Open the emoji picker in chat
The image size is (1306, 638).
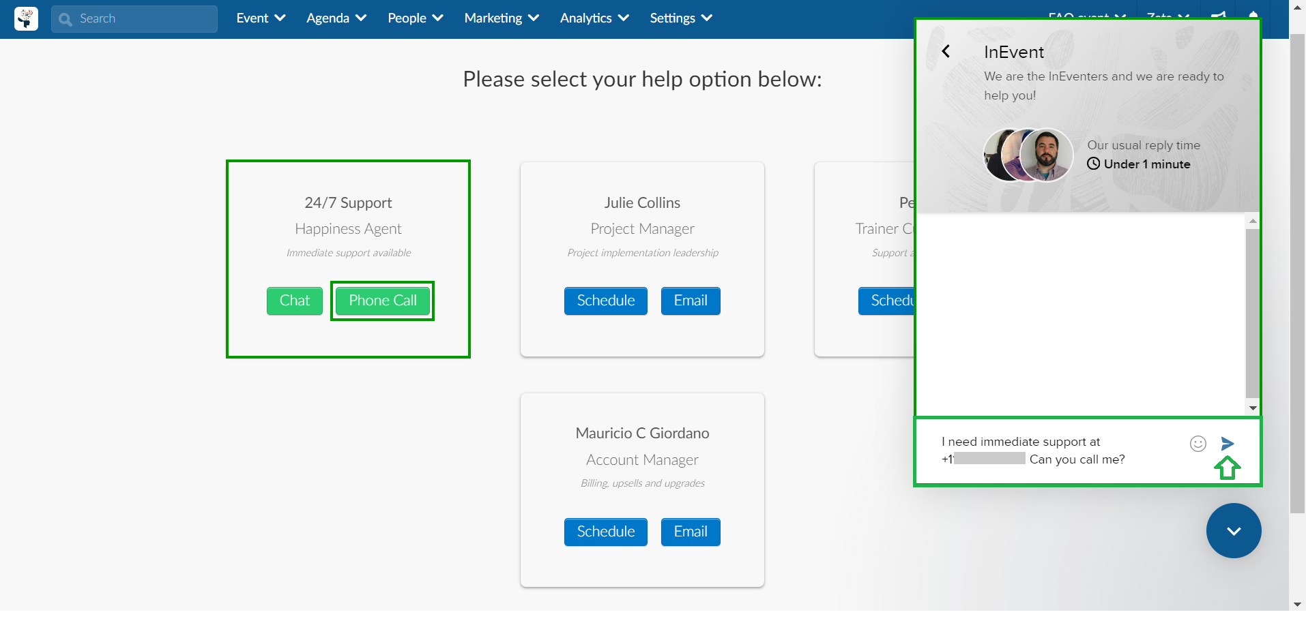point(1198,444)
